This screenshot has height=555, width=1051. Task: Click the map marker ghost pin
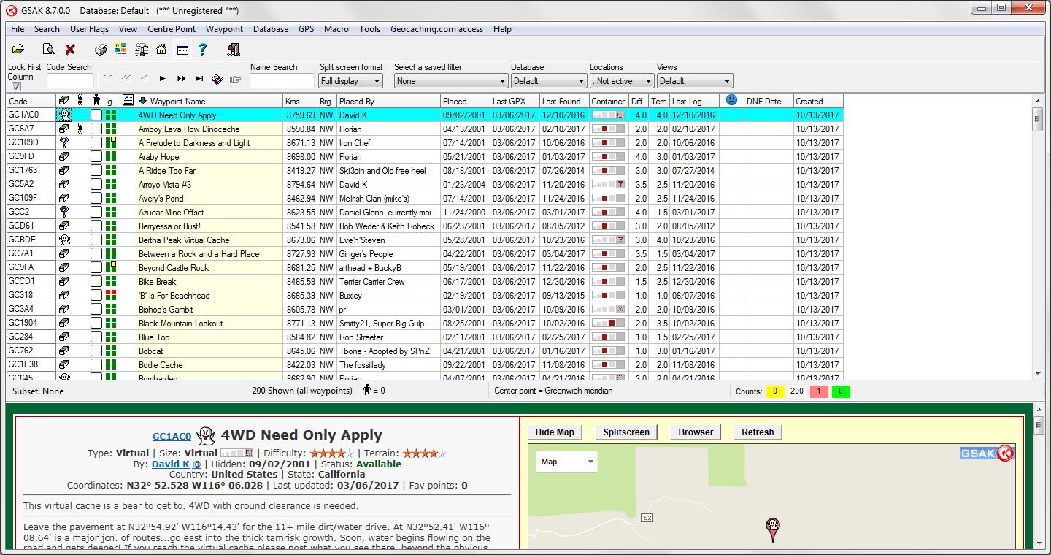tap(773, 529)
